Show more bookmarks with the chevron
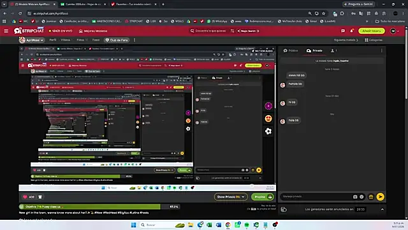 pyautogui.click(x=367, y=21)
